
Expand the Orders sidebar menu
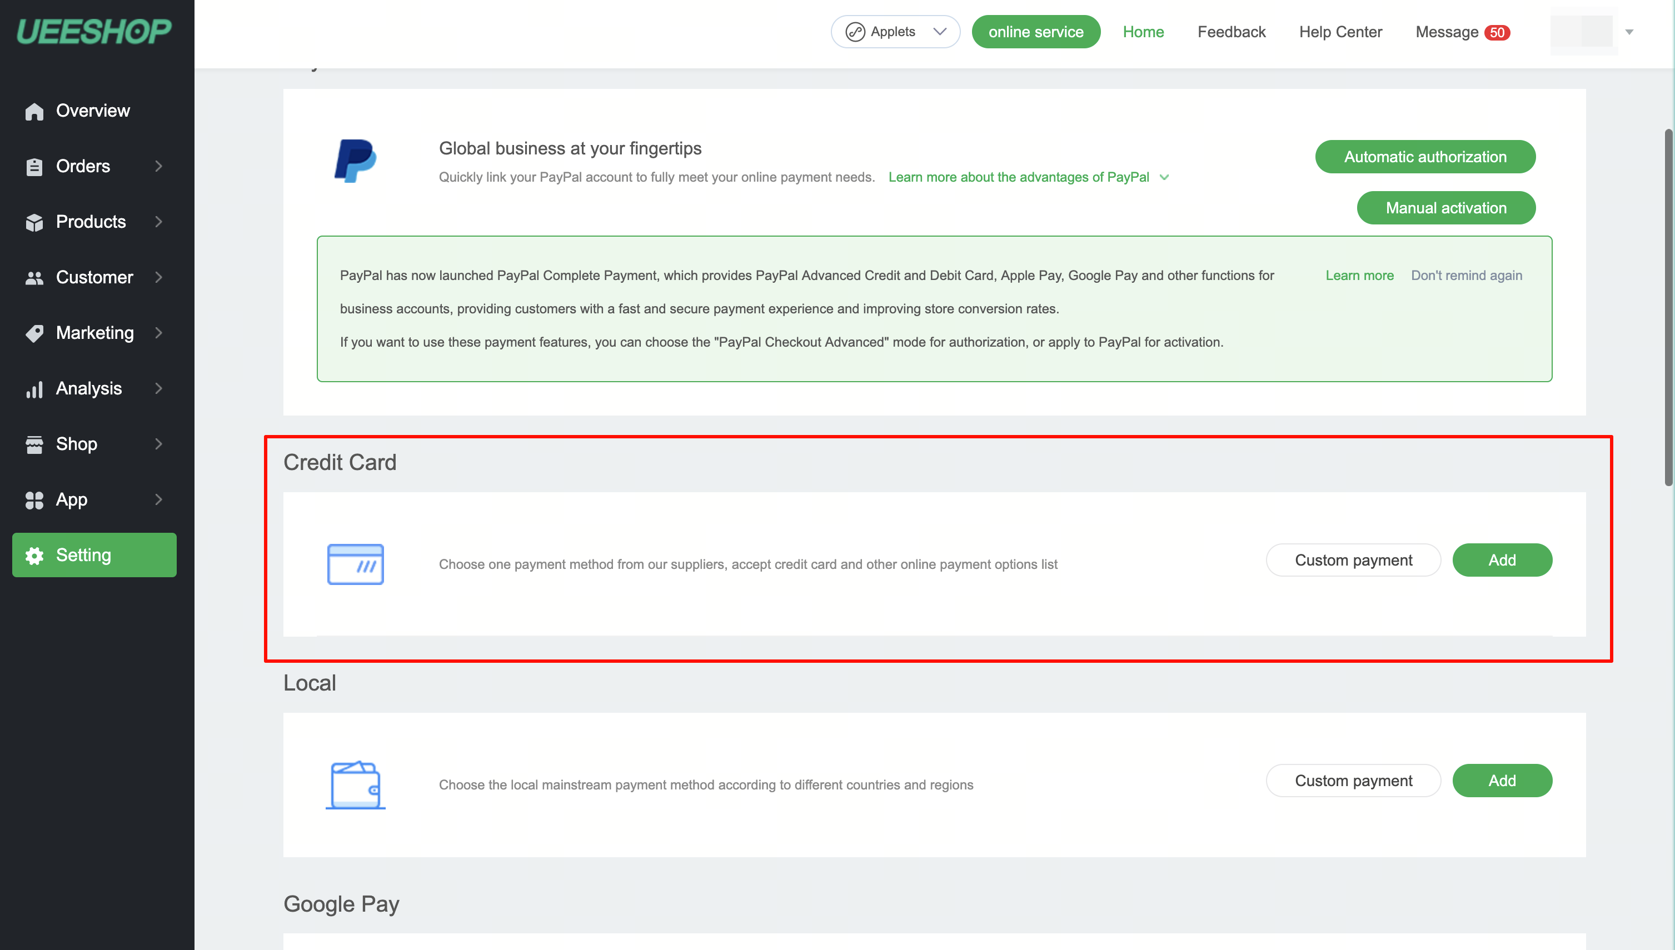(x=158, y=166)
